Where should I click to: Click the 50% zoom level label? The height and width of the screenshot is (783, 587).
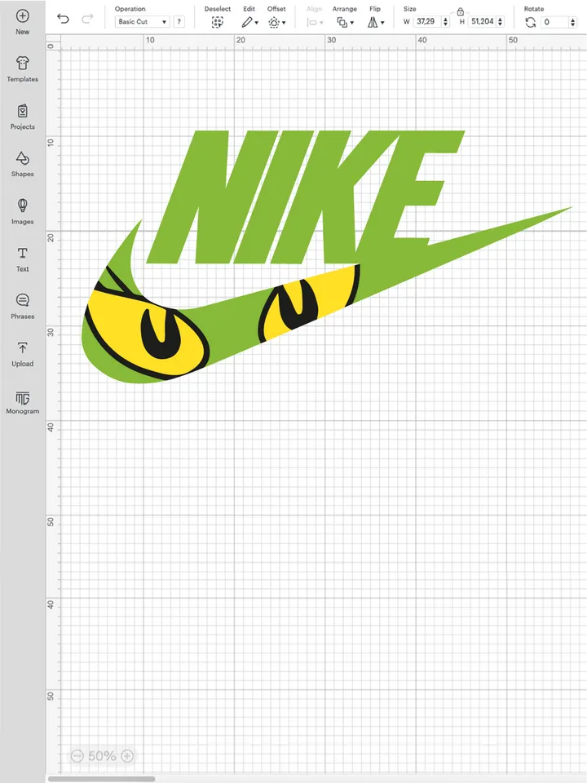coord(103,756)
